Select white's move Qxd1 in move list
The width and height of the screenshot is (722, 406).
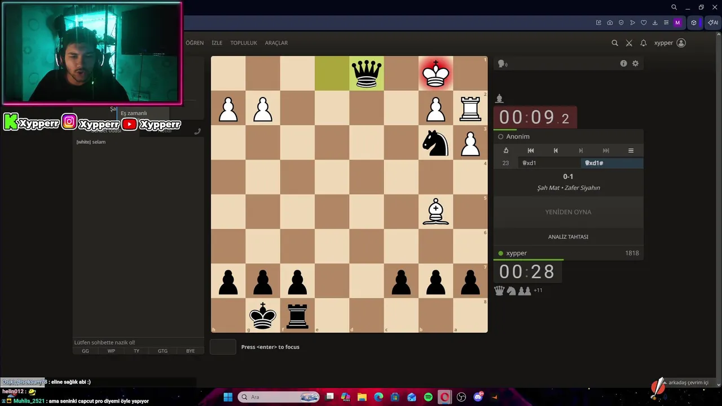pyautogui.click(x=549, y=163)
